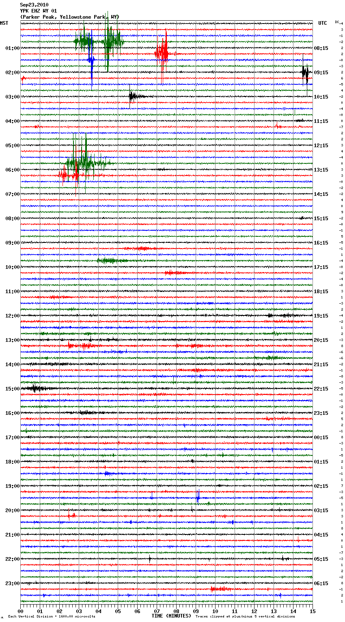Click the TIME (MINUTES) axis title
Viewport: 345px width, 622px height.
point(171,616)
